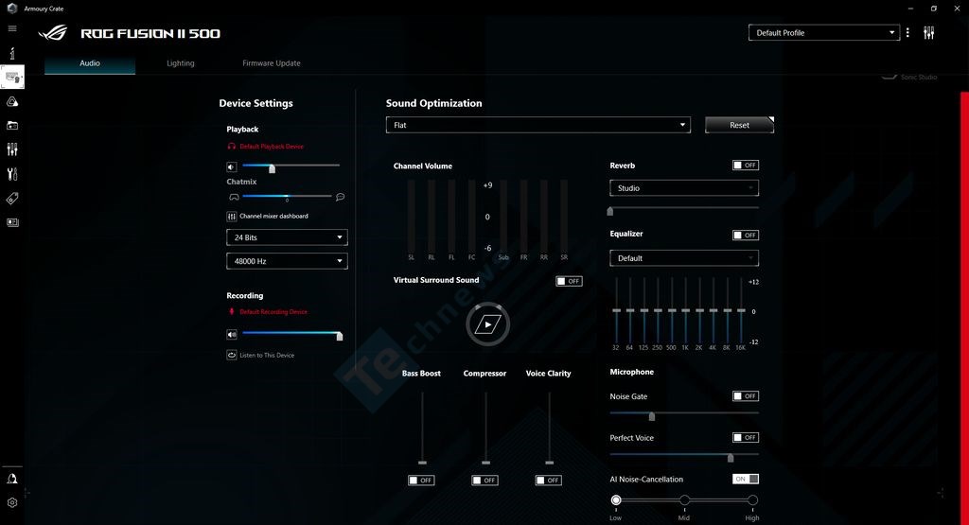Click Listen to This Device label
969x525 pixels.
267,355
